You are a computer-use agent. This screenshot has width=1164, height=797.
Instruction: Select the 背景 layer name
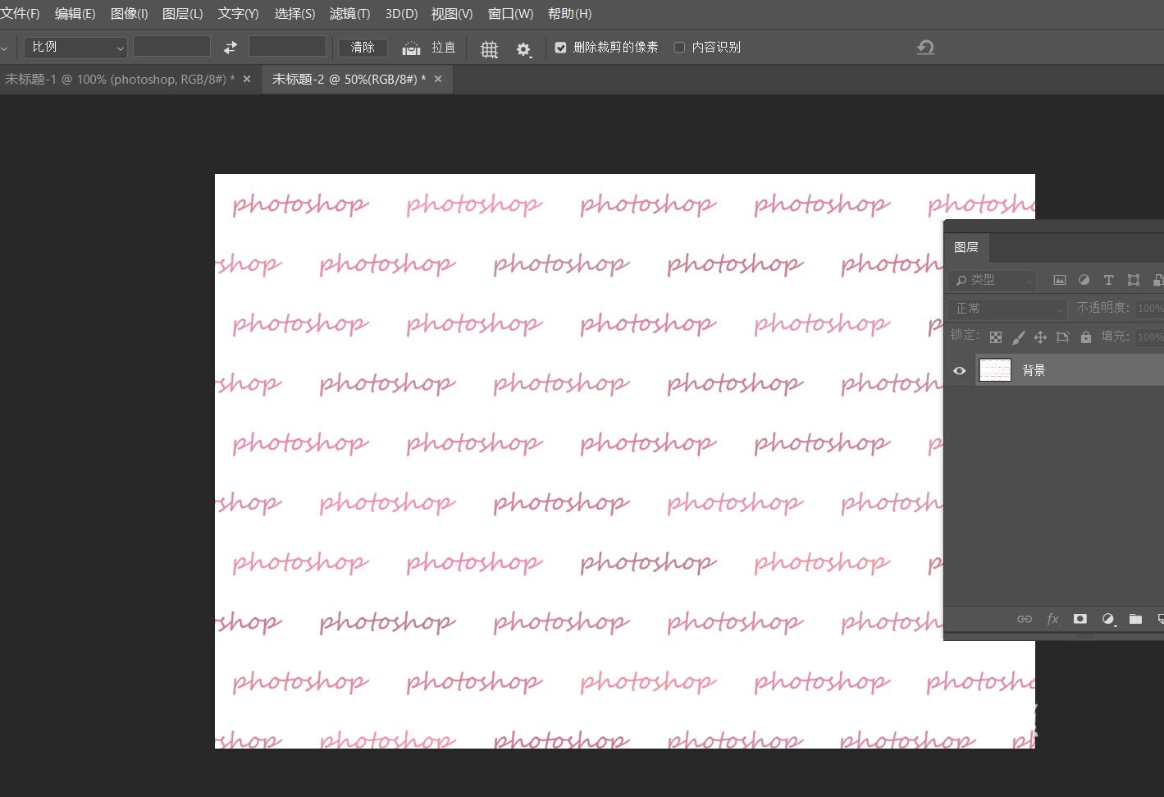coord(1034,371)
